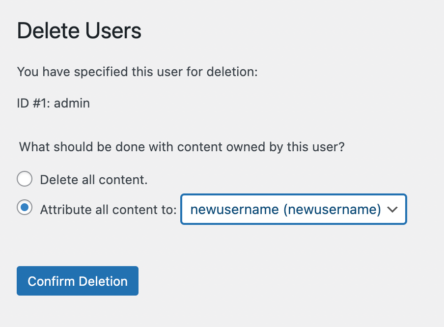Click the 'ID #1: admin' user entry
444x327 pixels.
tap(54, 103)
